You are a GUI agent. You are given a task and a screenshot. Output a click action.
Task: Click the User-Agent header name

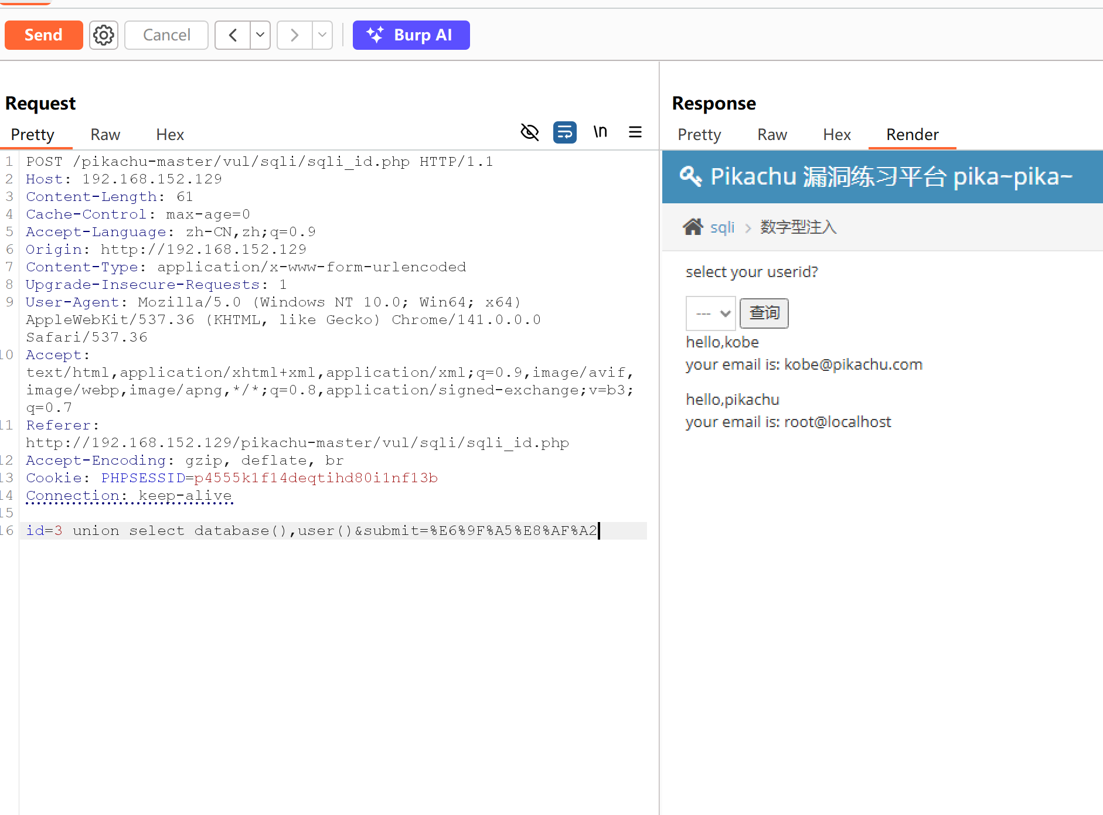[72, 302]
